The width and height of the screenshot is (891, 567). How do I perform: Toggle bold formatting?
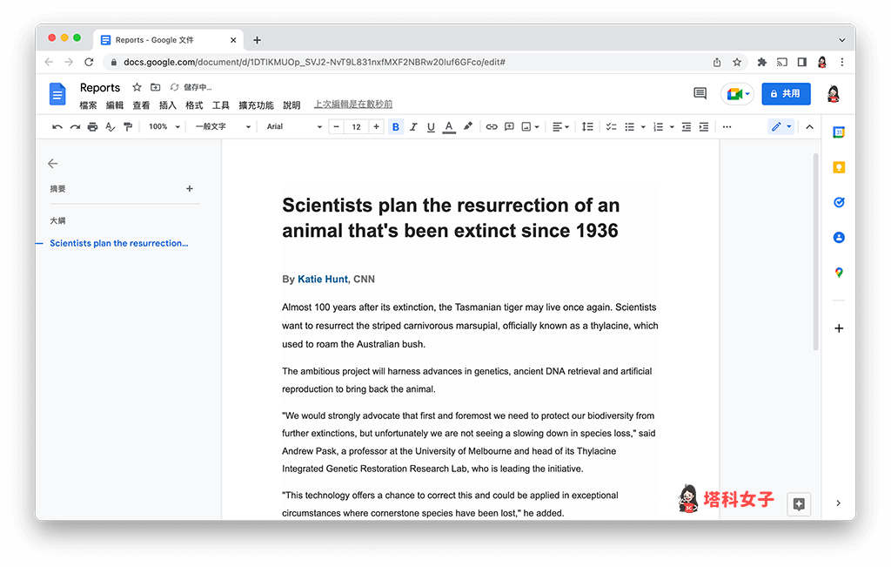(x=396, y=127)
